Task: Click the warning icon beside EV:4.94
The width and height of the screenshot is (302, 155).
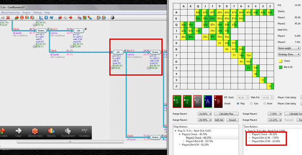Action: pyautogui.click(x=148, y=68)
